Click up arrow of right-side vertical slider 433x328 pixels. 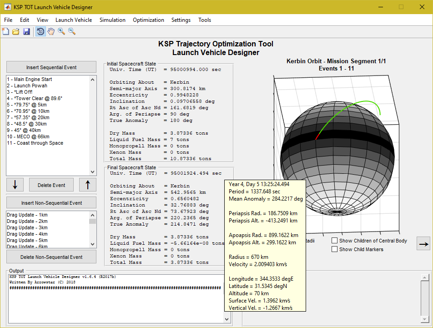point(424,277)
